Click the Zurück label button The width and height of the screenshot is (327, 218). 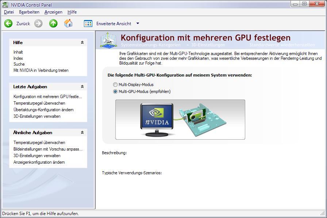tap(23, 24)
